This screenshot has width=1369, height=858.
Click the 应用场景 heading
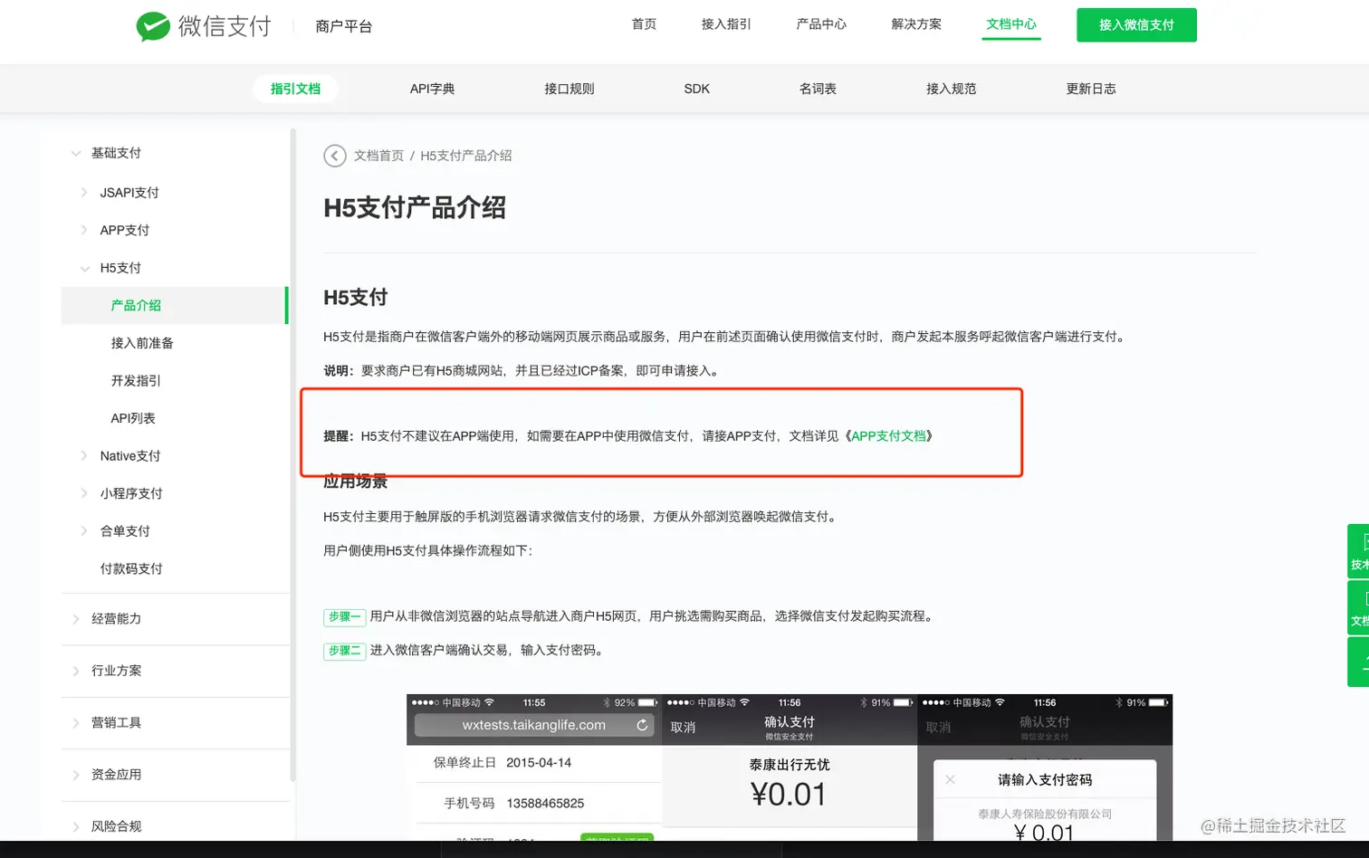(x=355, y=481)
